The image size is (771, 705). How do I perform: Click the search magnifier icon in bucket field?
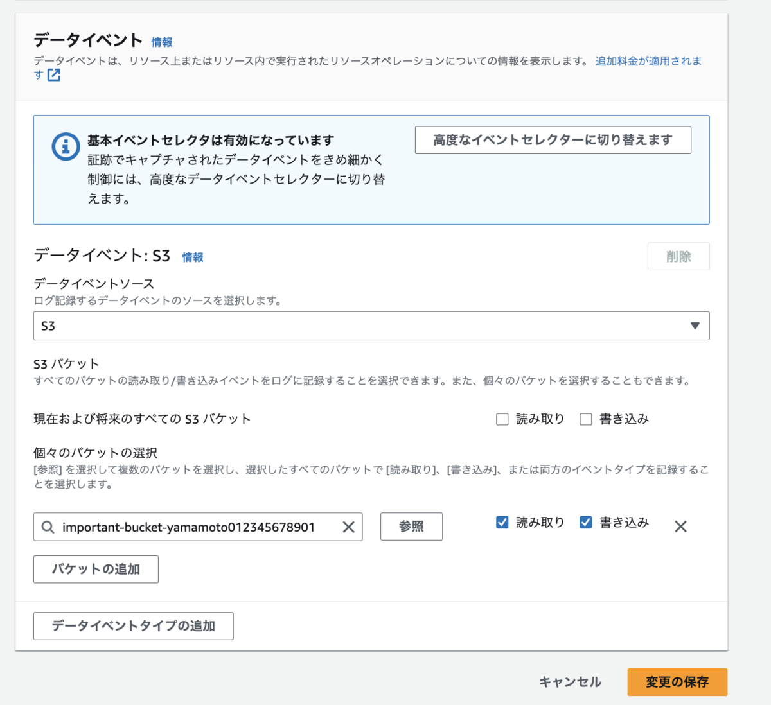pos(48,527)
